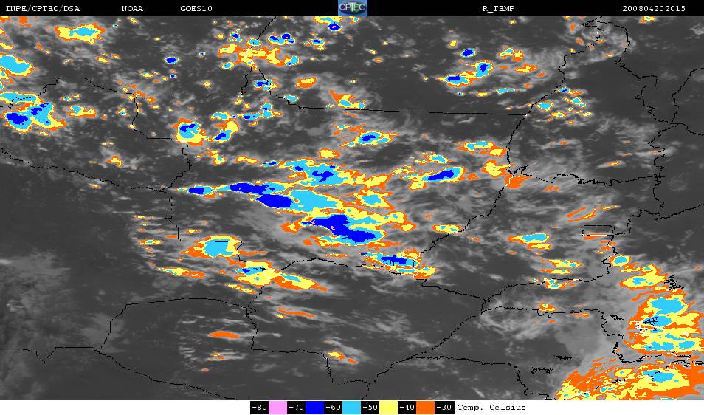Click the -60 legend value
704x415 pixels.
pos(333,408)
